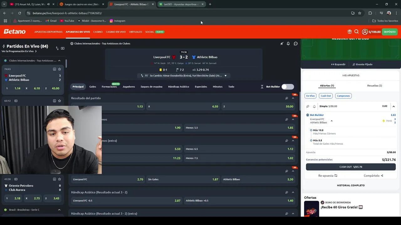
Task: Open the gift promotions icon in Betano header
Action: click(350, 32)
